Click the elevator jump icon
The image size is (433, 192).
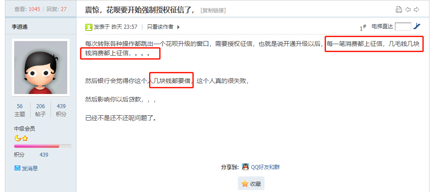417,26
